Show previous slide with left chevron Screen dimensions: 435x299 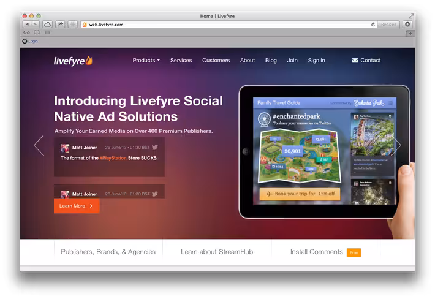(39, 145)
